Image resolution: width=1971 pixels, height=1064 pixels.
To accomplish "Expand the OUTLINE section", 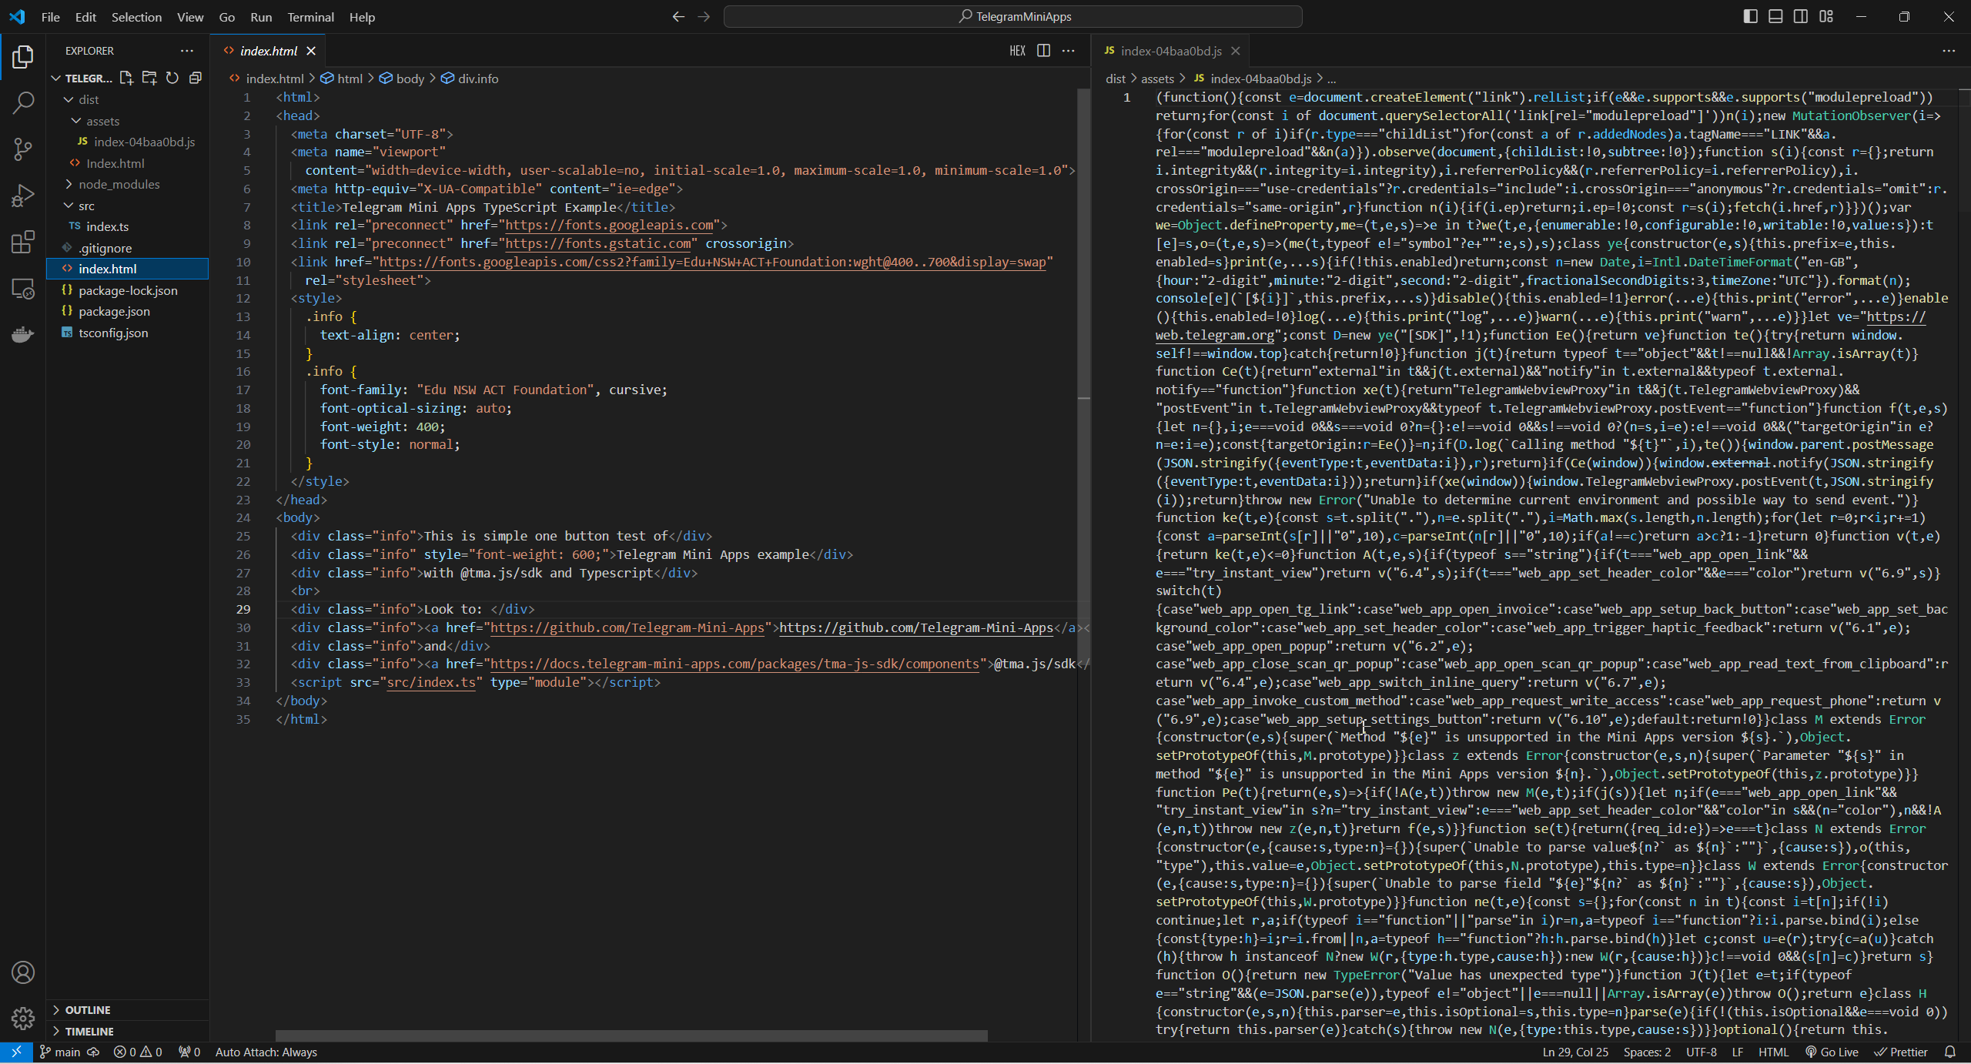I will coord(87,1009).
